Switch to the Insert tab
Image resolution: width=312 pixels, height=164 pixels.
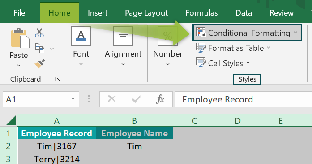pyautogui.click(x=98, y=13)
